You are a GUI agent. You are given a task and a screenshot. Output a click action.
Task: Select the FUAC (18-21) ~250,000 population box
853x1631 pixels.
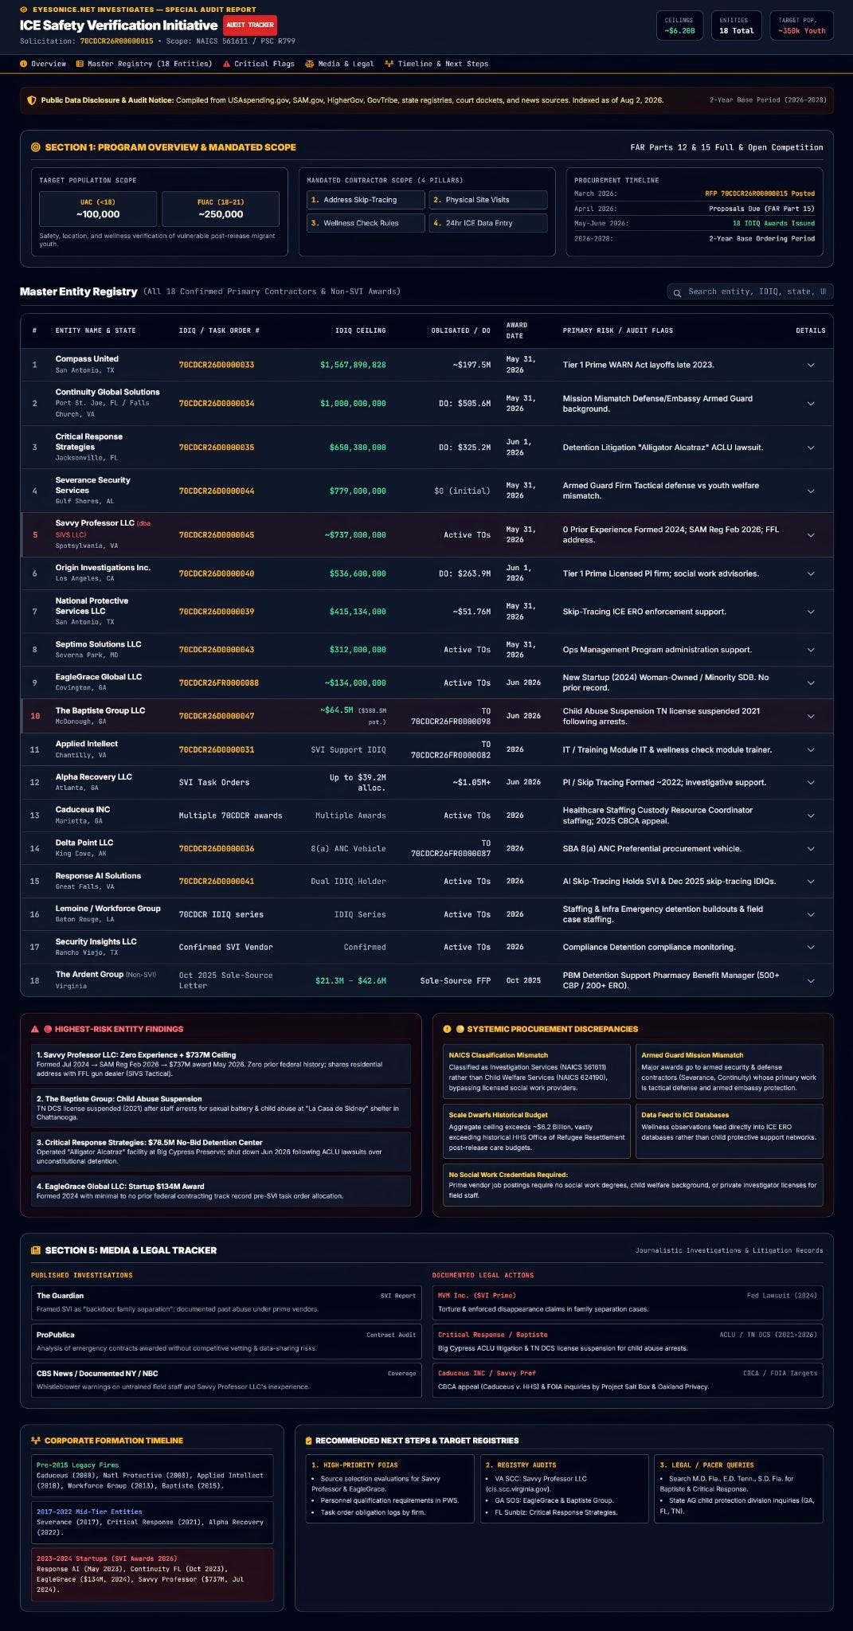pyautogui.click(x=221, y=209)
